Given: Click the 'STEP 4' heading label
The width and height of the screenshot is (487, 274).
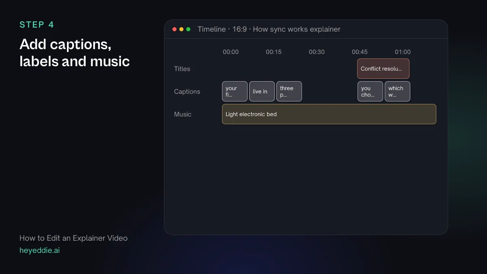Looking at the screenshot, I should (37, 25).
